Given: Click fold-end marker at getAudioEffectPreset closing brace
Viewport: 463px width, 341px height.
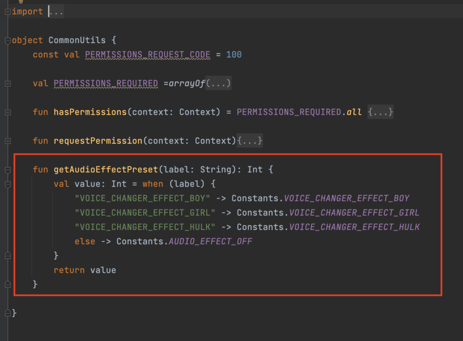Looking at the screenshot, I should coord(7,284).
